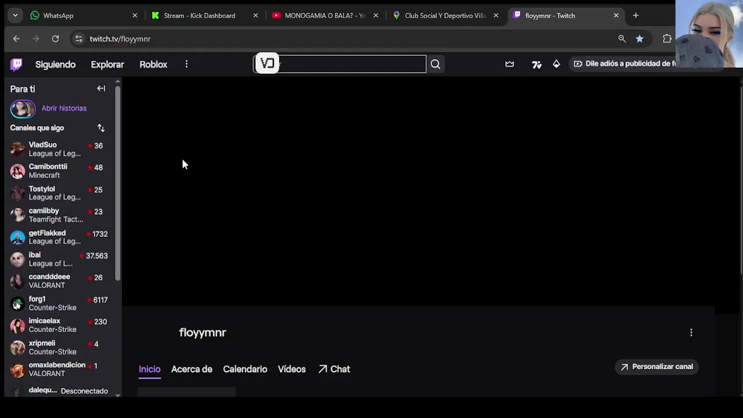The height and width of the screenshot is (418, 743).
Task: Open a new browser tab
Action: 636,16
